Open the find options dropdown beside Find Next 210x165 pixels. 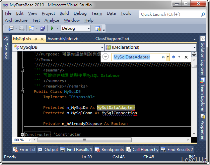coord(179,57)
